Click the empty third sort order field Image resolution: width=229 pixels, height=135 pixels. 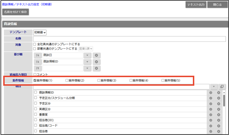click(63, 68)
